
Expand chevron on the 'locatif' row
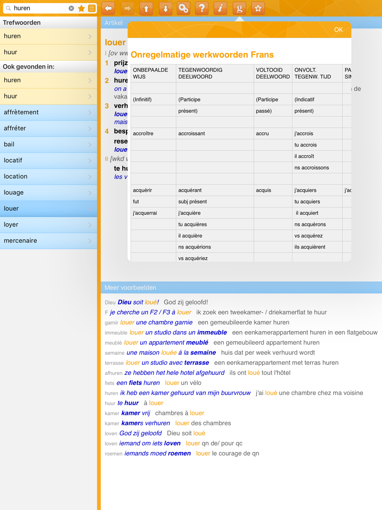coord(90,161)
